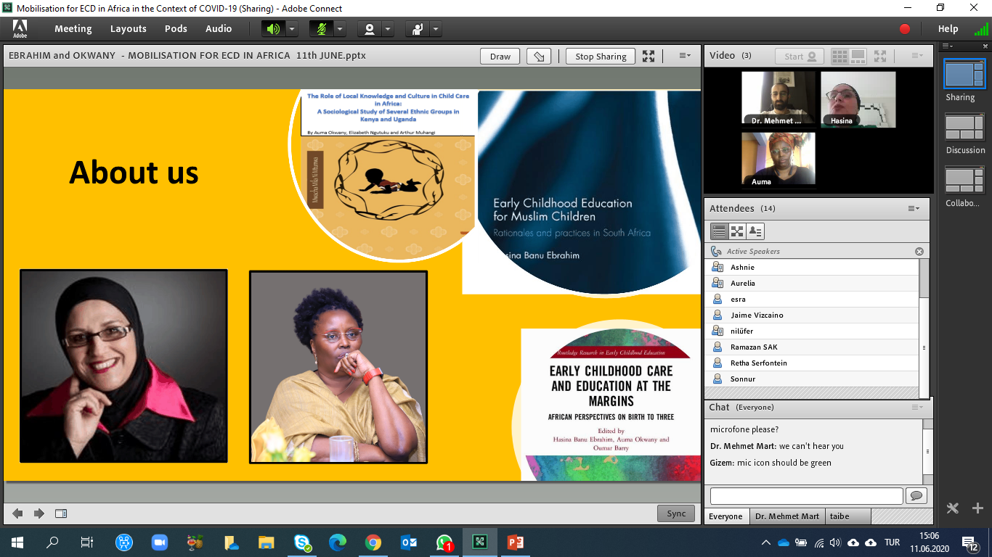Screen dimensions: 992x557
Task: Click the red recording indicator
Action: point(905,29)
